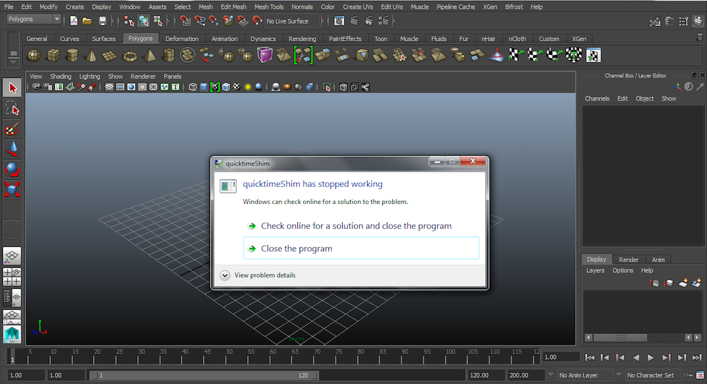Switch to the Rendering shelf tab
Image resolution: width=707 pixels, height=384 pixels.
302,39
